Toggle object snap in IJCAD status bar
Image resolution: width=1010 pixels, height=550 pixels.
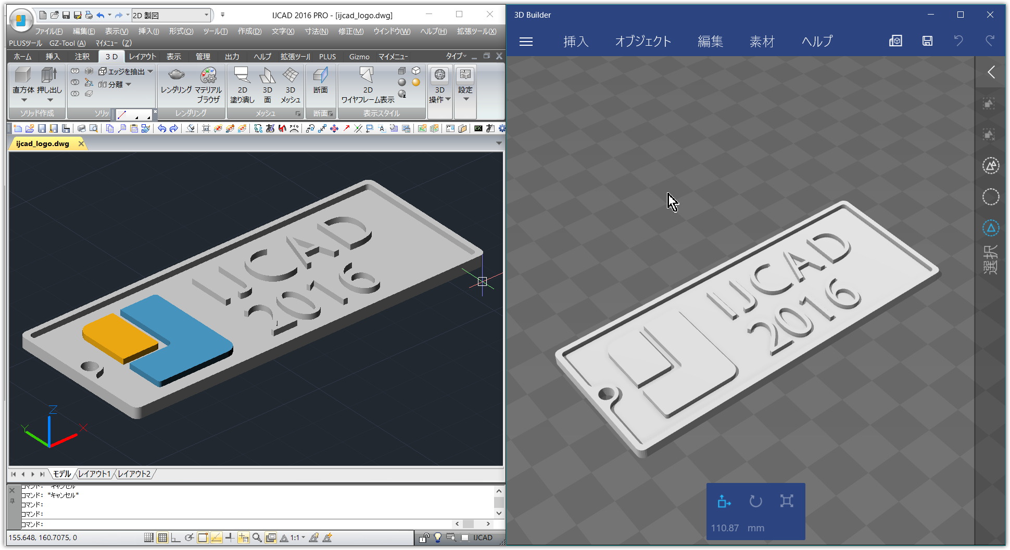coord(203,538)
